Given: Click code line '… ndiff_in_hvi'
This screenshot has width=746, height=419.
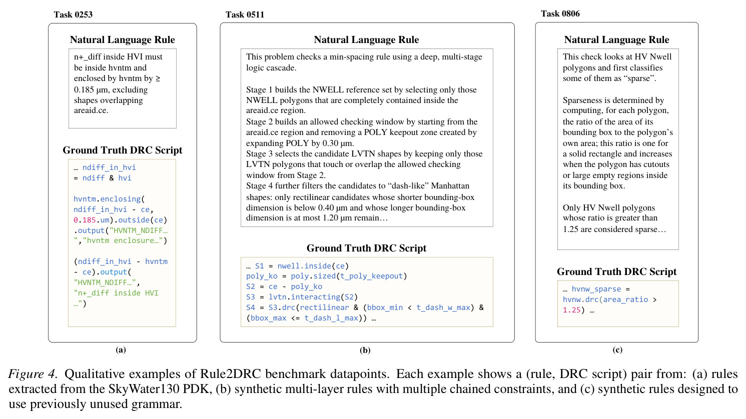Looking at the screenshot, I should (x=105, y=167).
